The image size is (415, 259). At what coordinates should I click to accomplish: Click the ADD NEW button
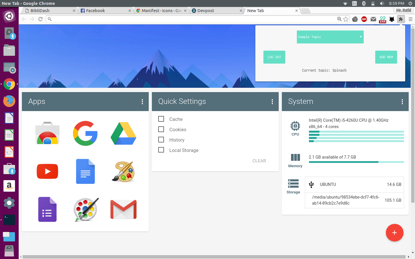coord(386,57)
